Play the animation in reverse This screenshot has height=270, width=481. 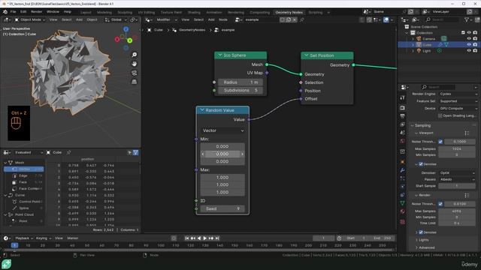[x=199, y=238]
